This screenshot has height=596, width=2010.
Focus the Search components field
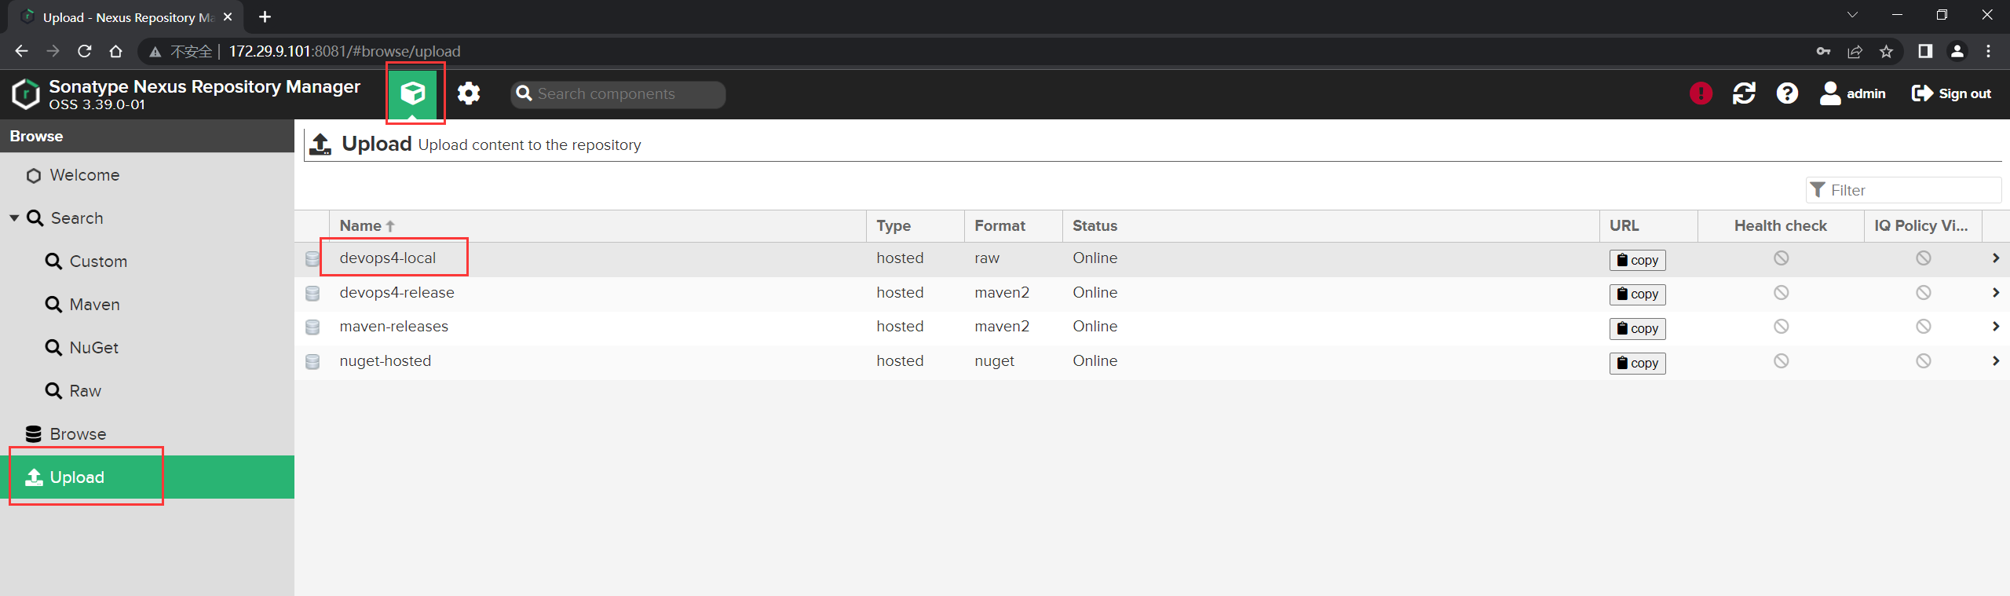coord(618,94)
